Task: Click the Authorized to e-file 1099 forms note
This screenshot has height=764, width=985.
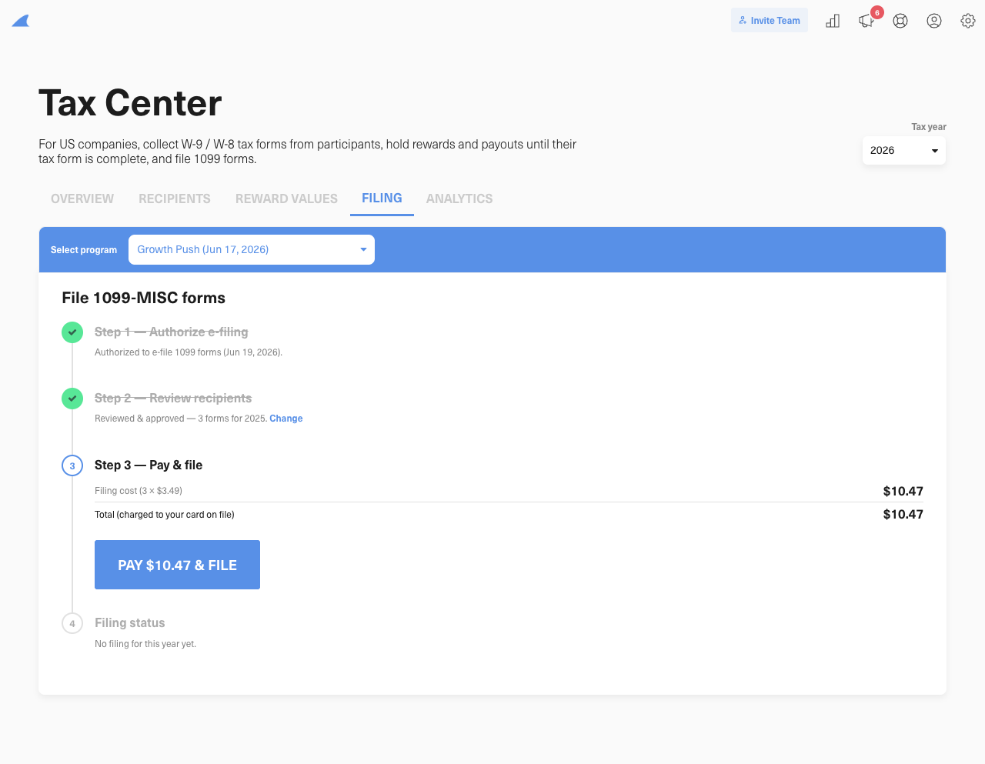Action: pyautogui.click(x=189, y=352)
